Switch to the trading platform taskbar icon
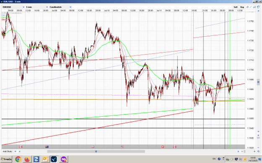The image size is (262, 163). tap(54, 159)
